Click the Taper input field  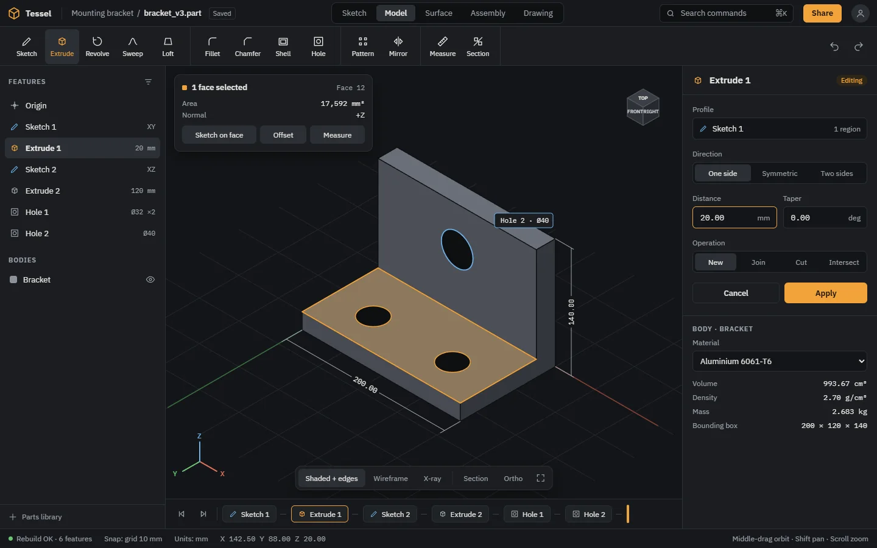[825, 218]
